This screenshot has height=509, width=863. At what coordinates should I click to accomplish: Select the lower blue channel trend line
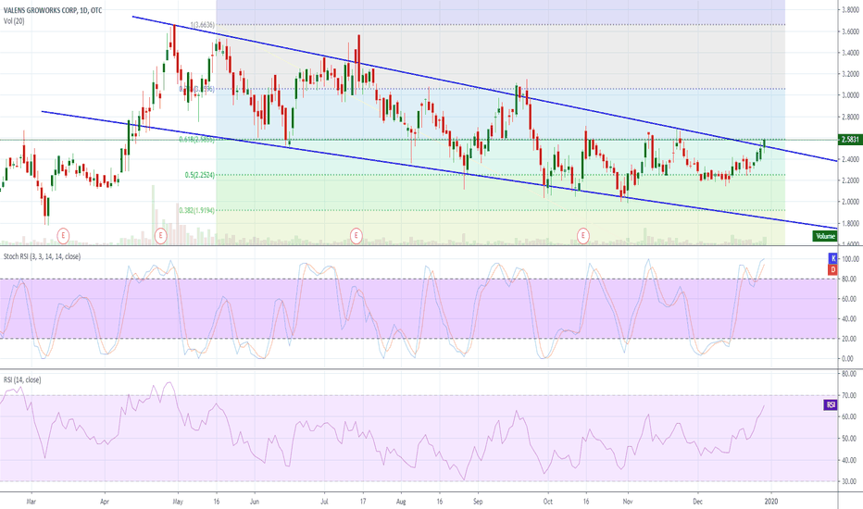[x=439, y=169]
